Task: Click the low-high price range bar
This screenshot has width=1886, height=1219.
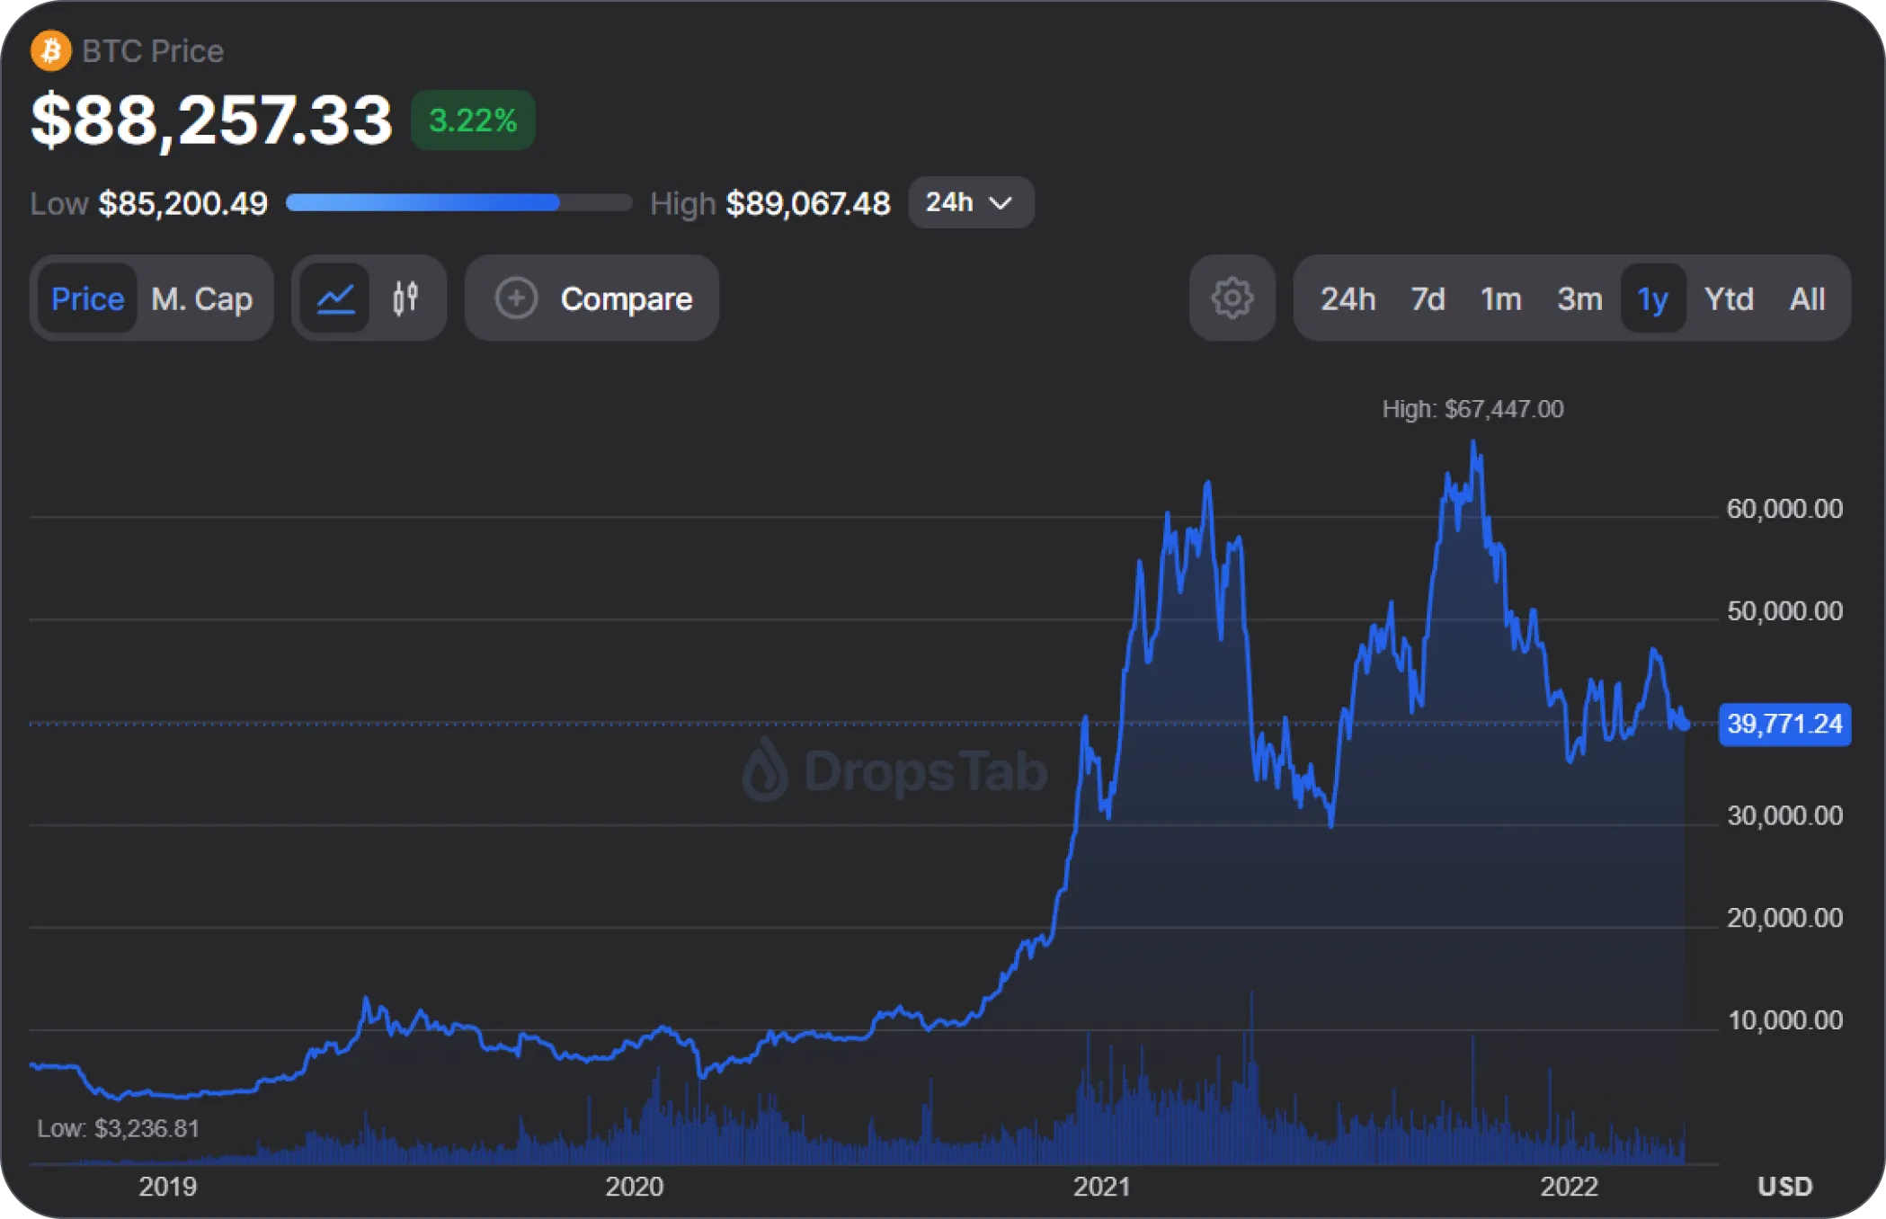Action: point(458,202)
